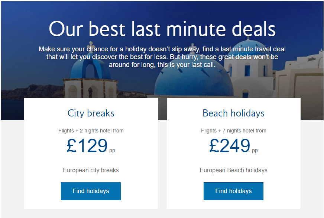Click the "European city breaks" description
Image resolution: width=324 pixels, height=218 pixels.
[x=91, y=170]
